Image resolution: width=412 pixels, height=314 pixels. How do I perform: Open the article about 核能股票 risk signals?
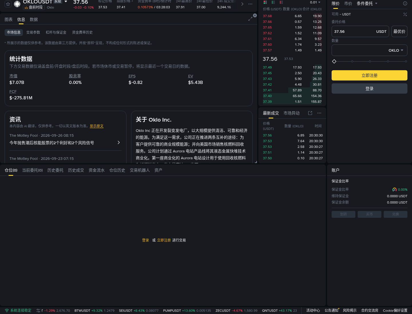point(52,143)
